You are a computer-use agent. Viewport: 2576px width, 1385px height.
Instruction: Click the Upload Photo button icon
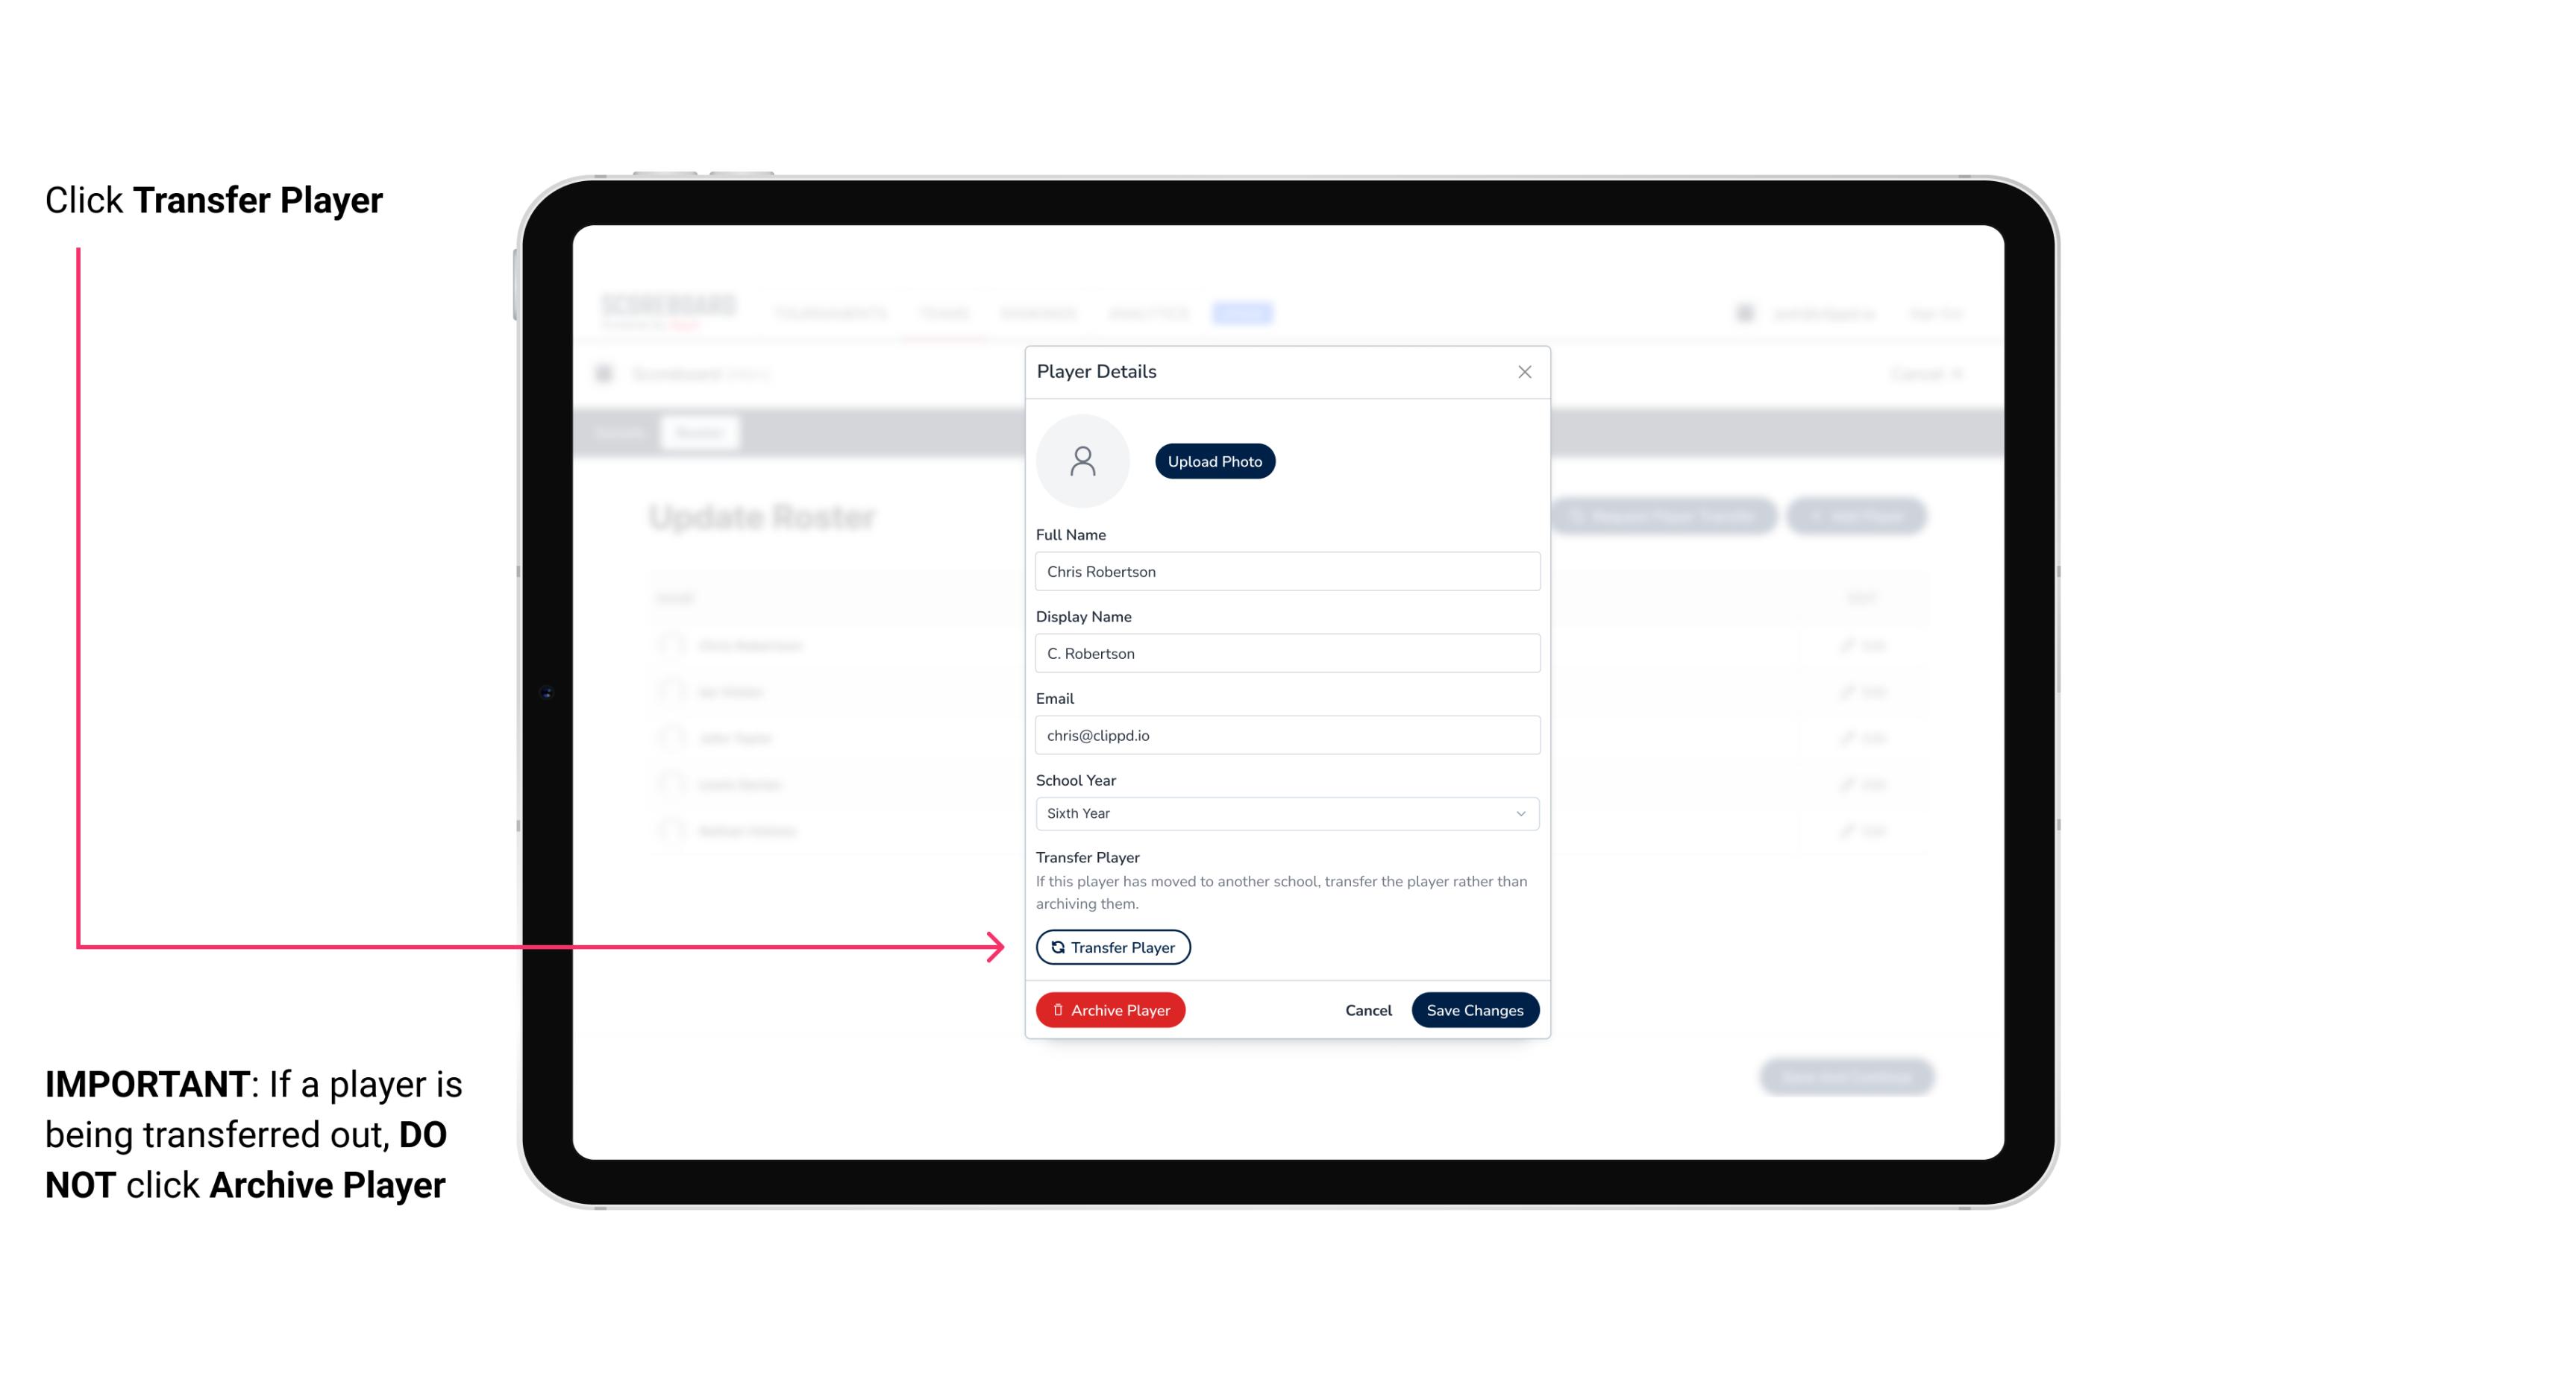click(x=1215, y=461)
